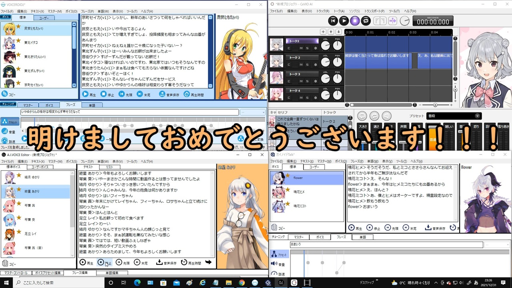
Task: Open the プリセット dropdown in CeVIO AI
Action: pyautogui.click(x=454, y=116)
